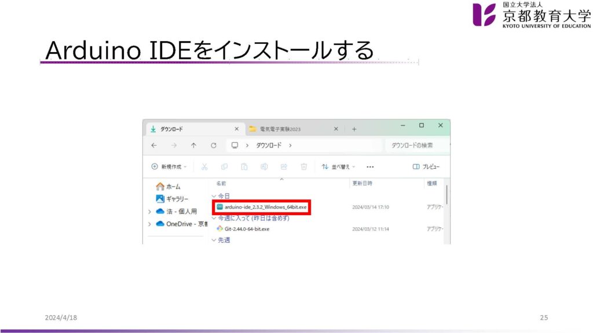Click the ダウンロードの検索 search box

click(415, 145)
